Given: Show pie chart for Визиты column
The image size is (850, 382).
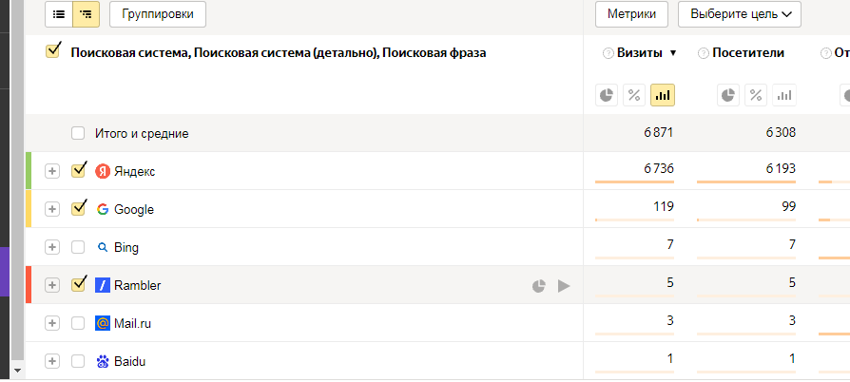Looking at the screenshot, I should pyautogui.click(x=607, y=95).
